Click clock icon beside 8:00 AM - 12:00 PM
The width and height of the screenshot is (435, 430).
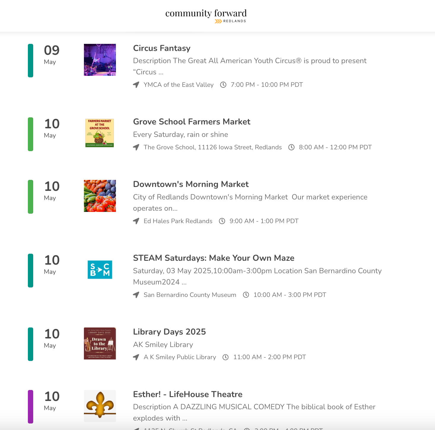pyautogui.click(x=291, y=147)
